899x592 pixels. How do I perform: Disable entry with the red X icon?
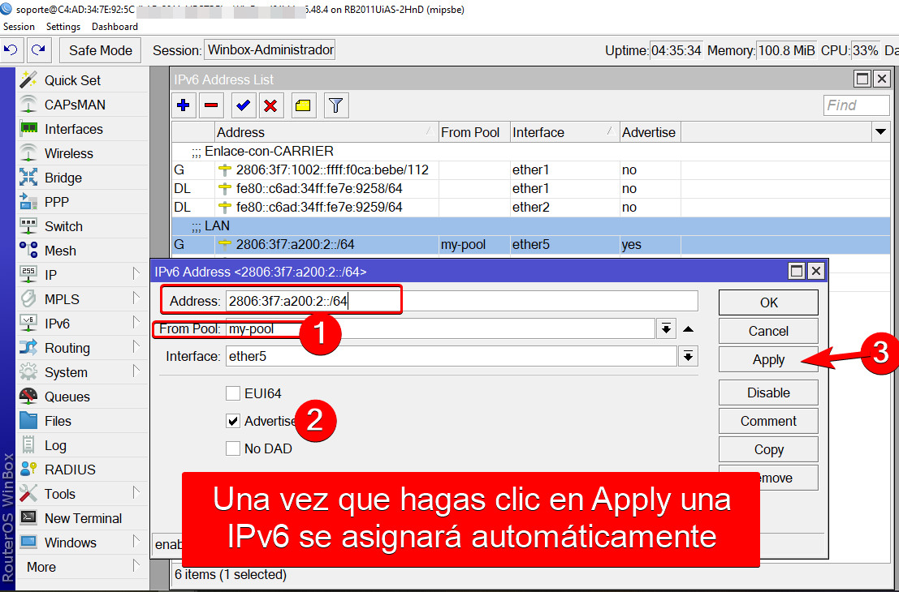click(270, 105)
